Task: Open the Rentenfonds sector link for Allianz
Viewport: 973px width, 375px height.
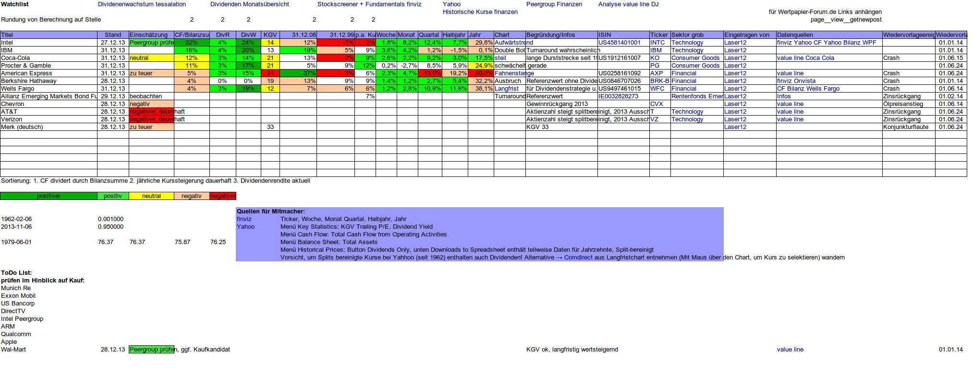Action: (697, 96)
